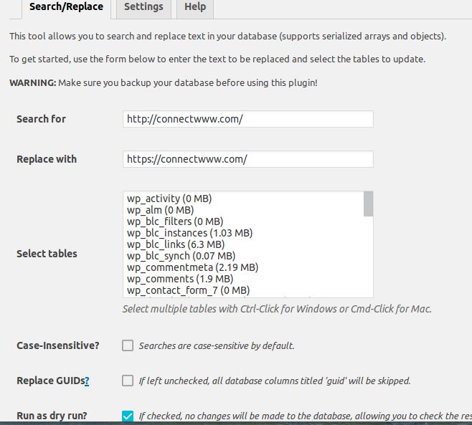
Task: Uncheck the Run as dry run checkbox
Action: pyautogui.click(x=128, y=416)
